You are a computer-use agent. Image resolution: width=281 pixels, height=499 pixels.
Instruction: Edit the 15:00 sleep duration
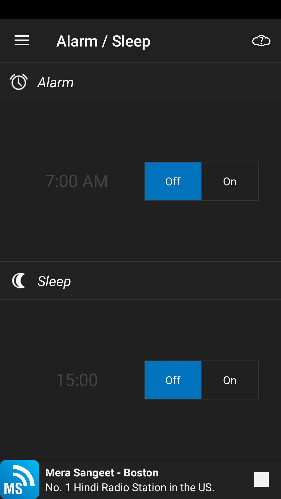coord(76,380)
